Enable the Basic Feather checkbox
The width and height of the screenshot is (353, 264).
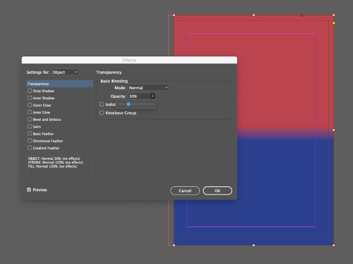(x=30, y=134)
